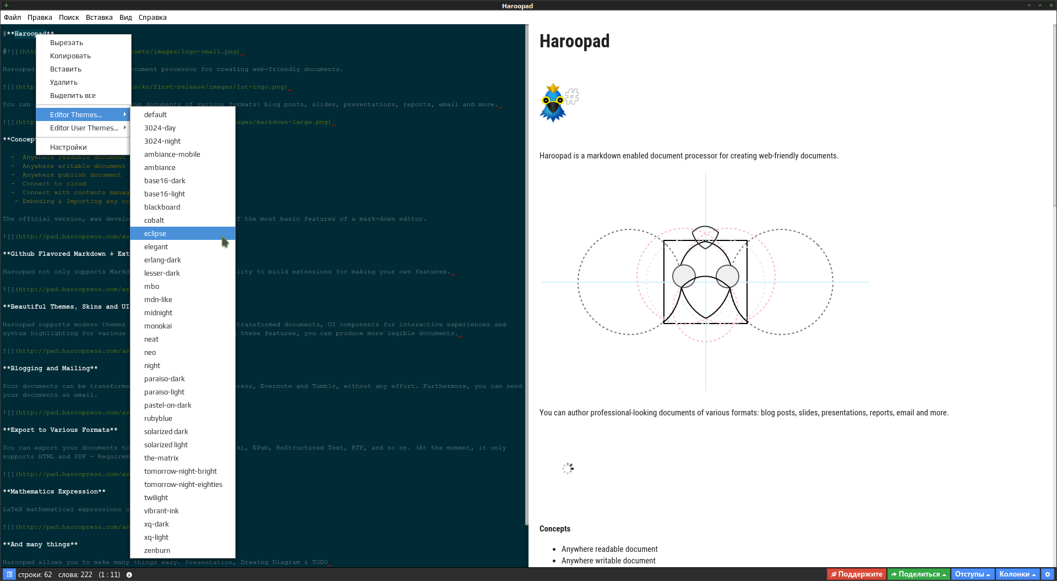
Task: Open the Вид menu
Action: 126,18
